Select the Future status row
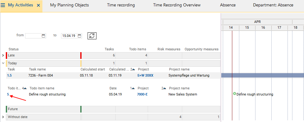Image resolution: width=304 pixels, height=122 pixels. pos(113,109)
